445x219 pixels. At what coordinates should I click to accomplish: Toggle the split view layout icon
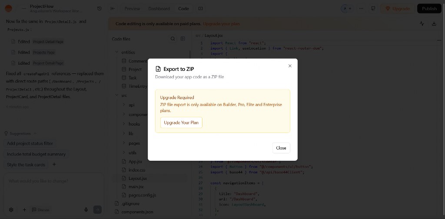coord(200,9)
